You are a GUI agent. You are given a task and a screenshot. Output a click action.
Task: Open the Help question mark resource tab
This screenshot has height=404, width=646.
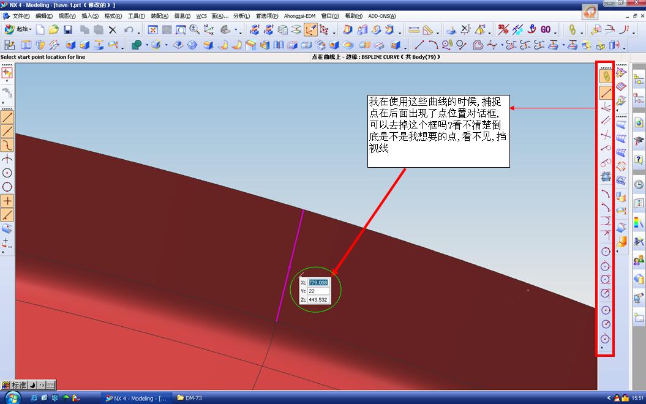click(639, 159)
